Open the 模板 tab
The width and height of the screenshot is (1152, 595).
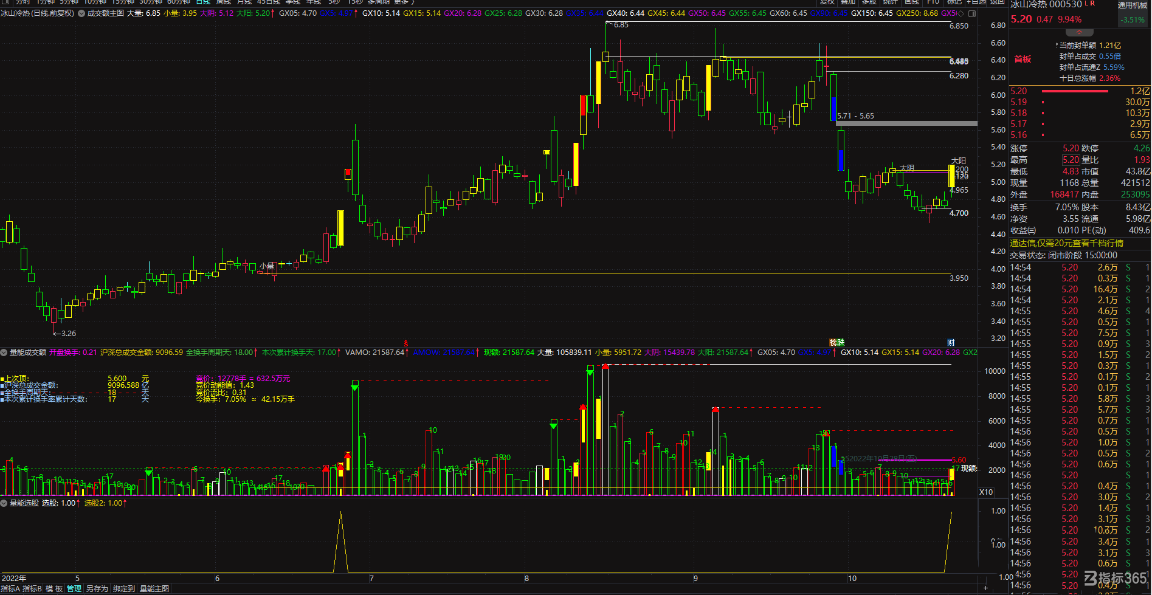(54, 589)
